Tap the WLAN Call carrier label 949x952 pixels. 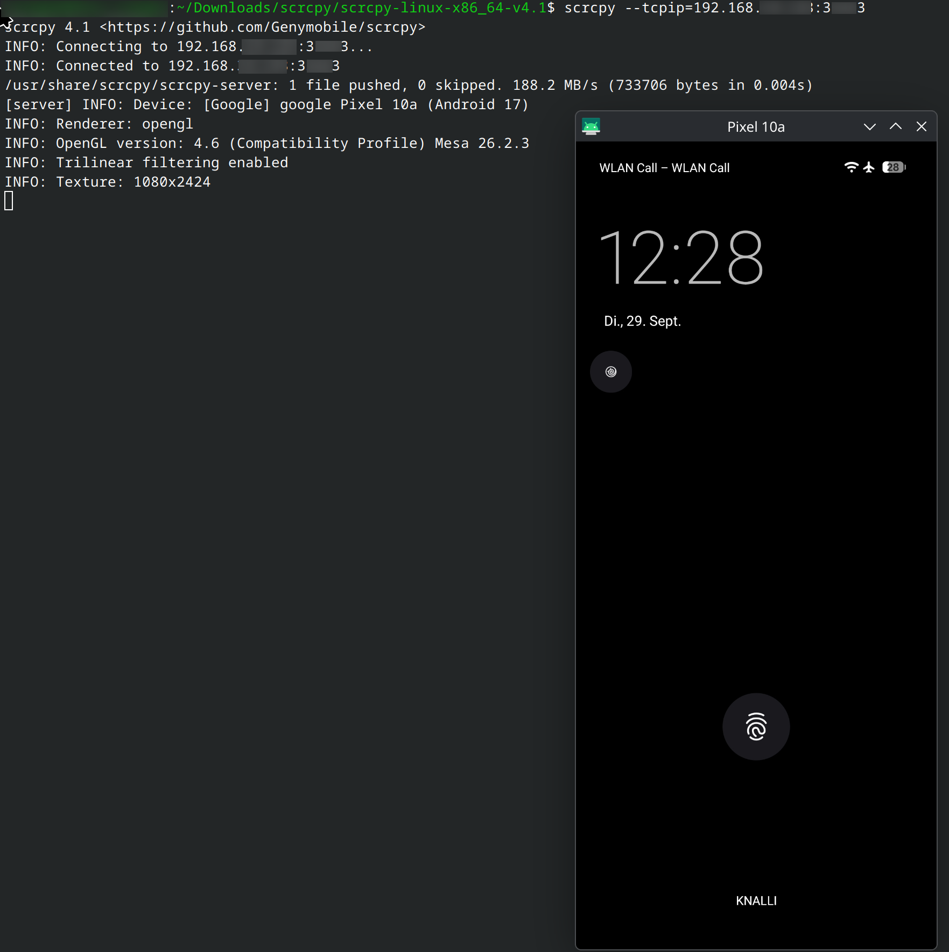click(664, 168)
